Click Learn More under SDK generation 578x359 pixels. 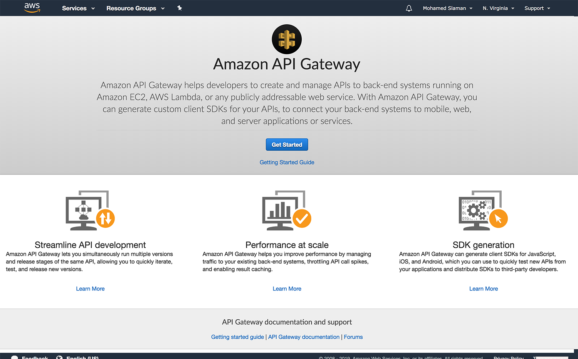[x=483, y=289]
